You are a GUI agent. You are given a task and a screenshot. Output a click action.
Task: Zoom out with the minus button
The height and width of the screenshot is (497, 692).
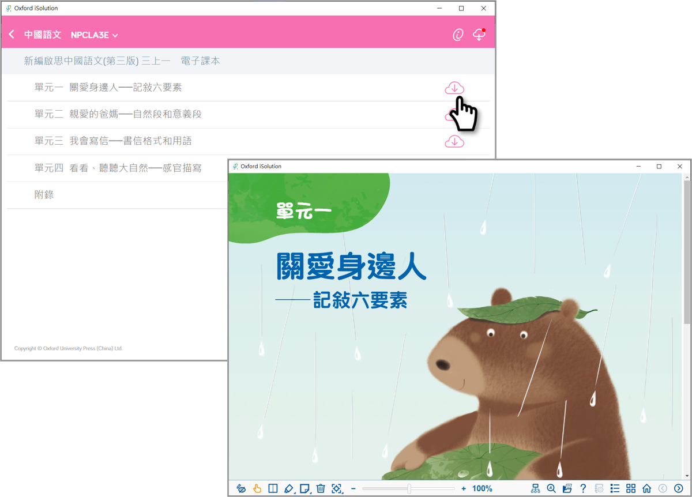353,488
